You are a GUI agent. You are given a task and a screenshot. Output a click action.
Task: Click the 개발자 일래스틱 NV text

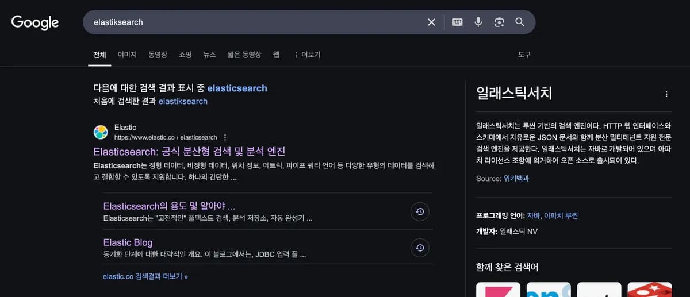(x=507, y=231)
